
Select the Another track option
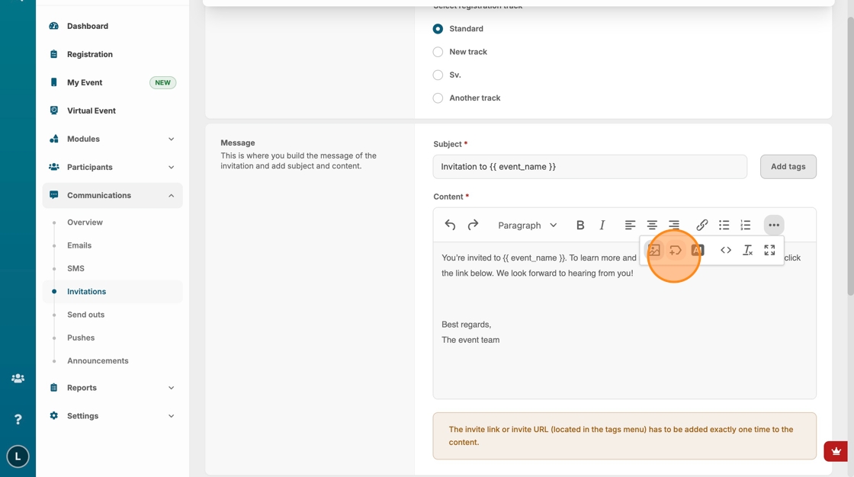point(438,98)
